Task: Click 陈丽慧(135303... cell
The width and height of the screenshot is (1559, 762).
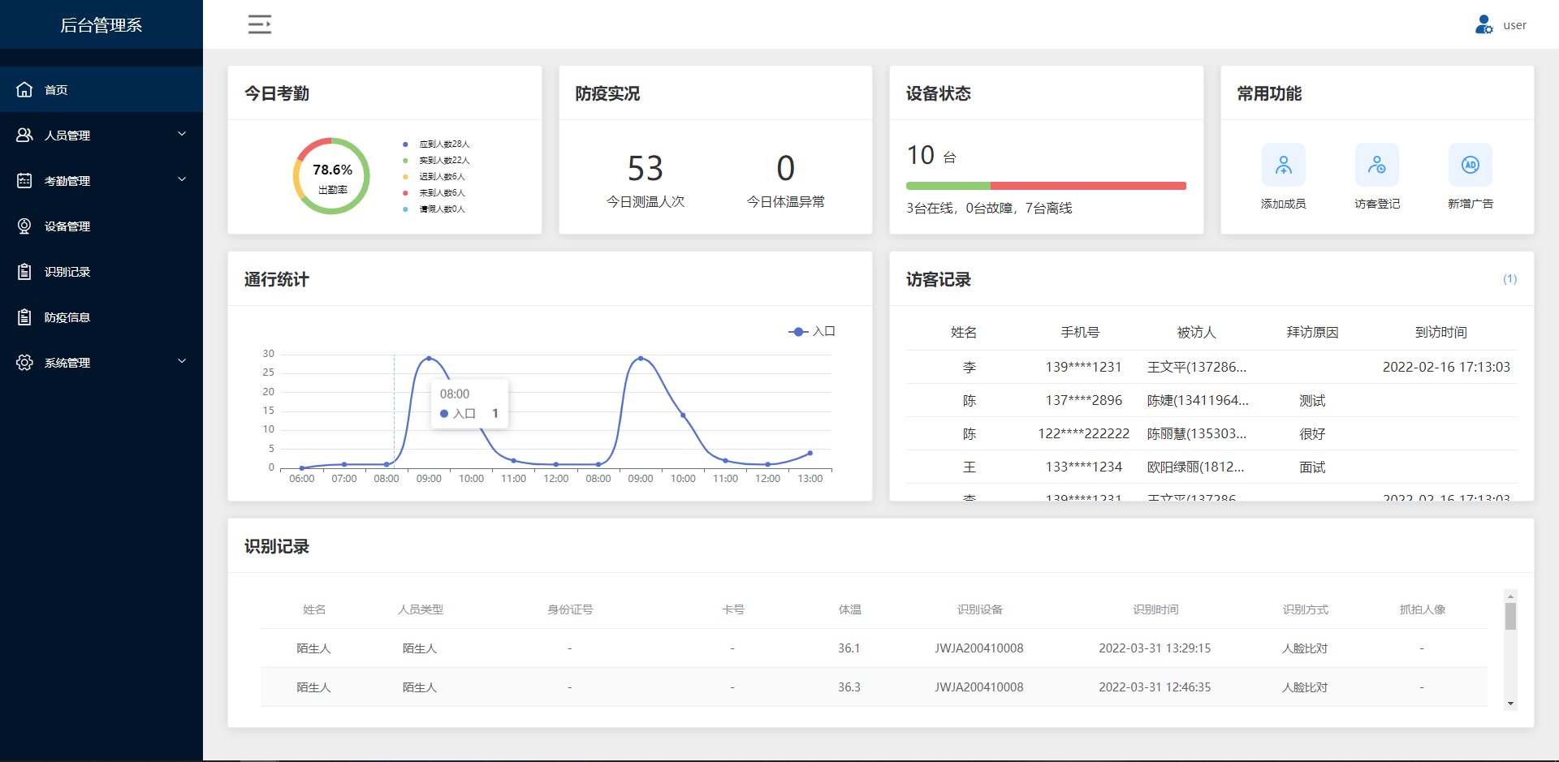Action: point(1196,433)
